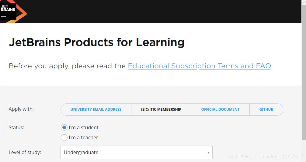Screen dimensions: 306x162
Task: Switch to the GitHub apply option
Action: tap(266, 110)
